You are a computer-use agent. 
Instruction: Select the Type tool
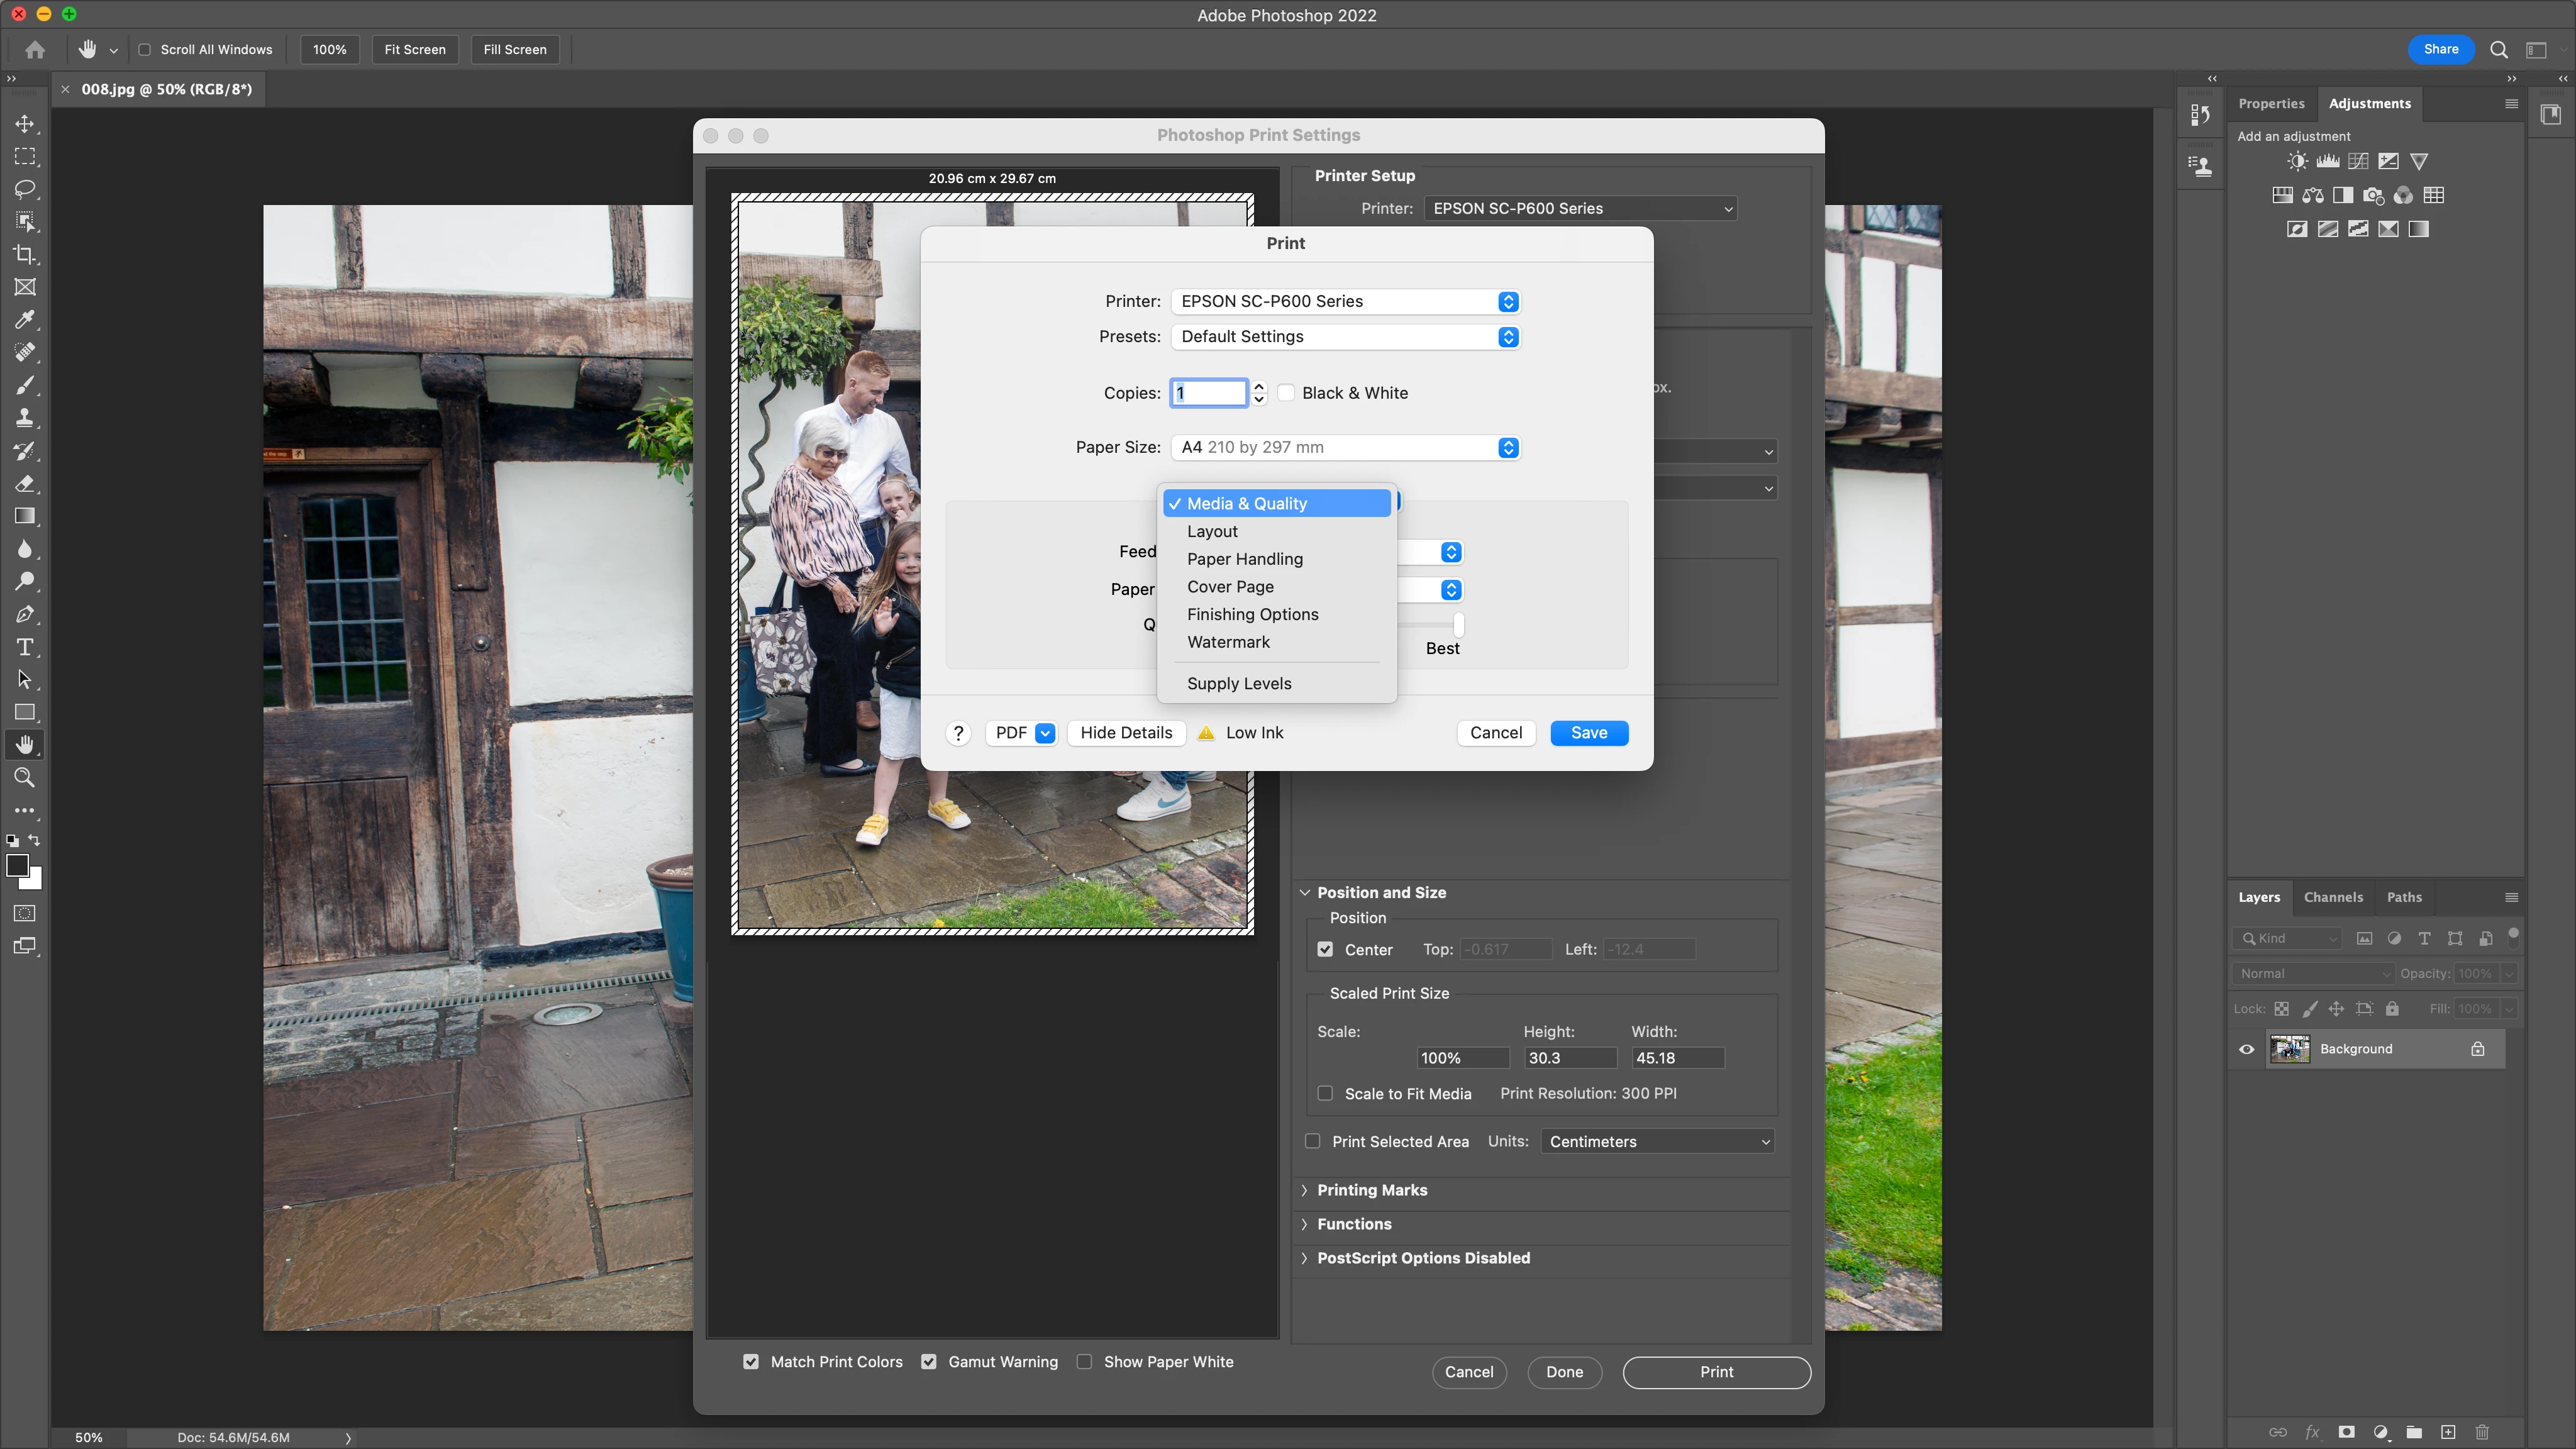(25, 647)
